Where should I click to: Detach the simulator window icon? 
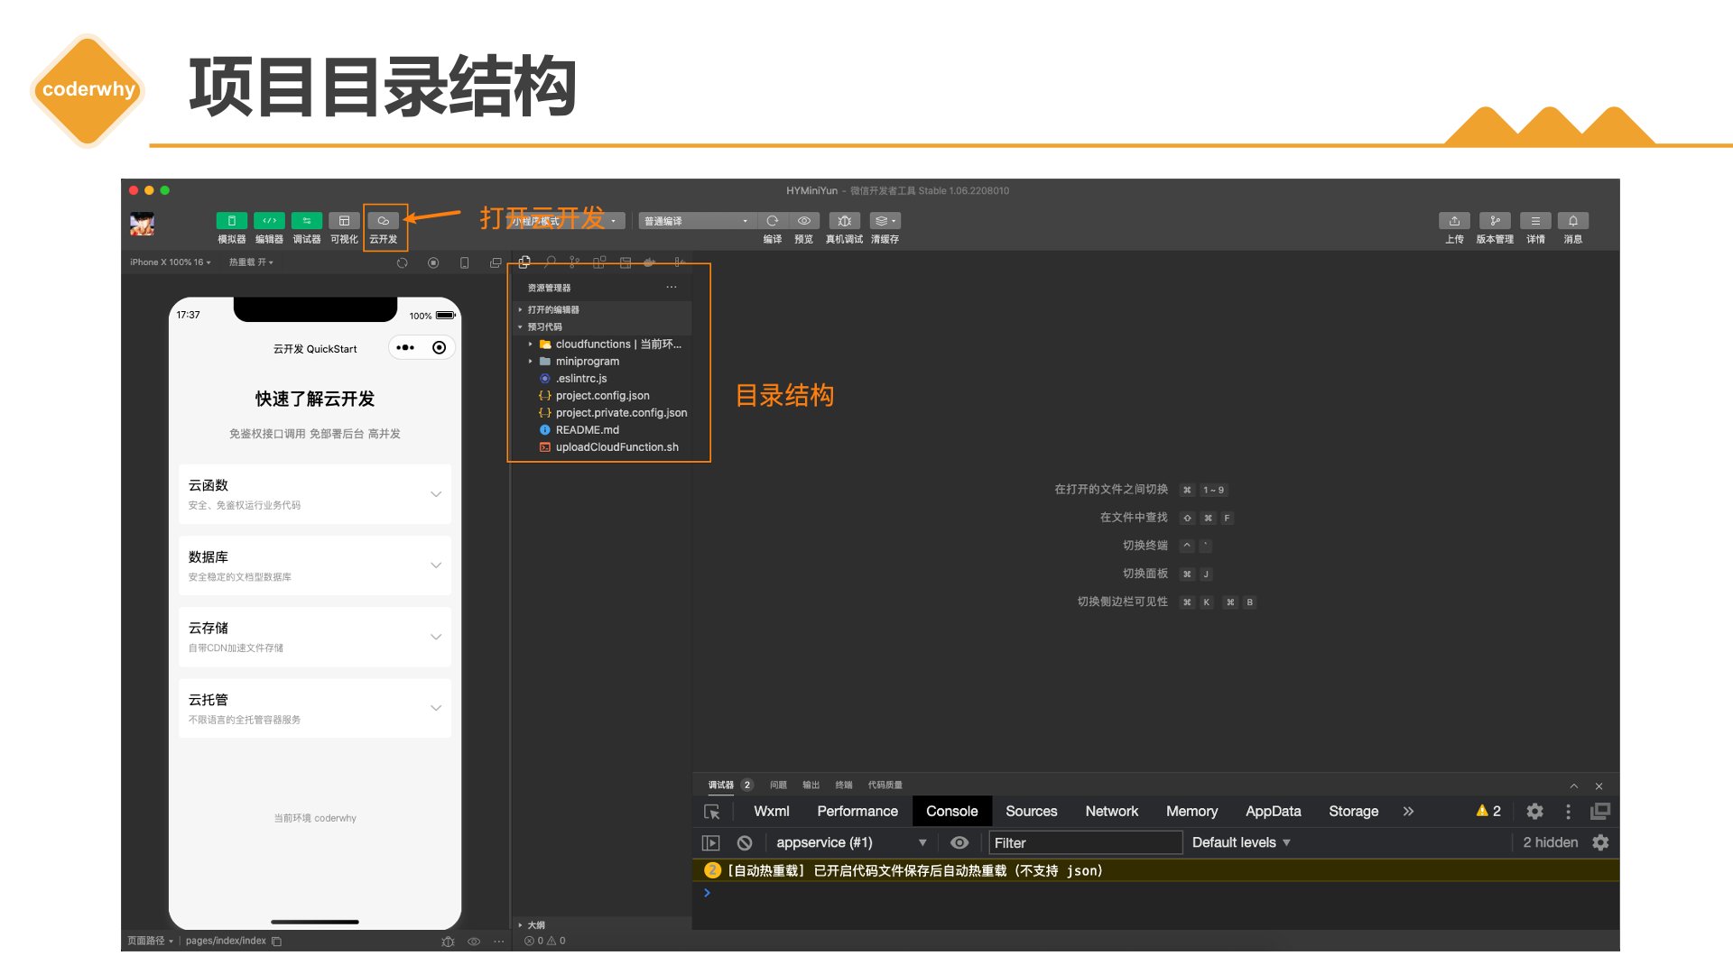(x=496, y=262)
